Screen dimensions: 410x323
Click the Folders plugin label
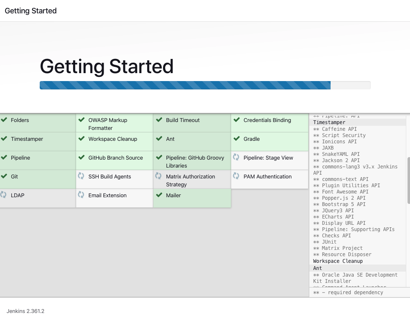(x=20, y=120)
